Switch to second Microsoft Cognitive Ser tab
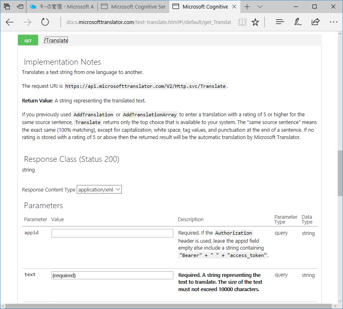Image resolution: width=343 pixels, height=309 pixels. [x=133, y=7]
